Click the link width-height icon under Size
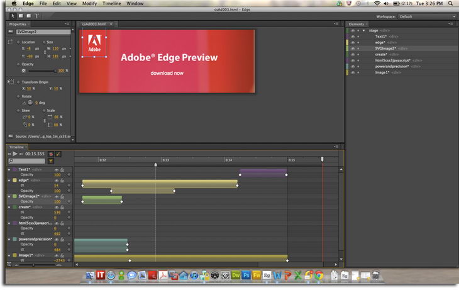This screenshot has height=290, width=459. 45,52
